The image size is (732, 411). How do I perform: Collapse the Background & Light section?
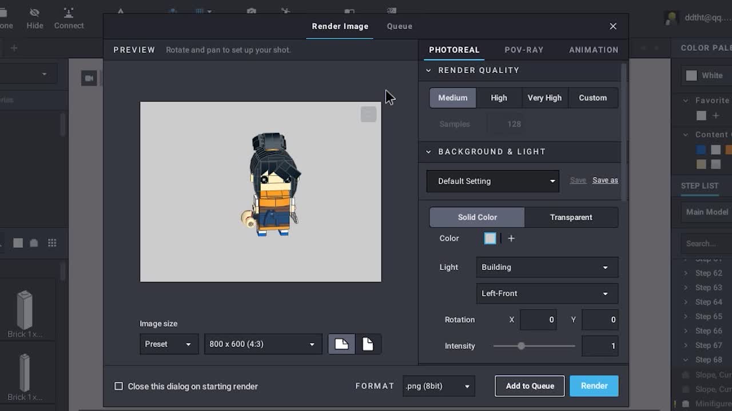[429, 152]
